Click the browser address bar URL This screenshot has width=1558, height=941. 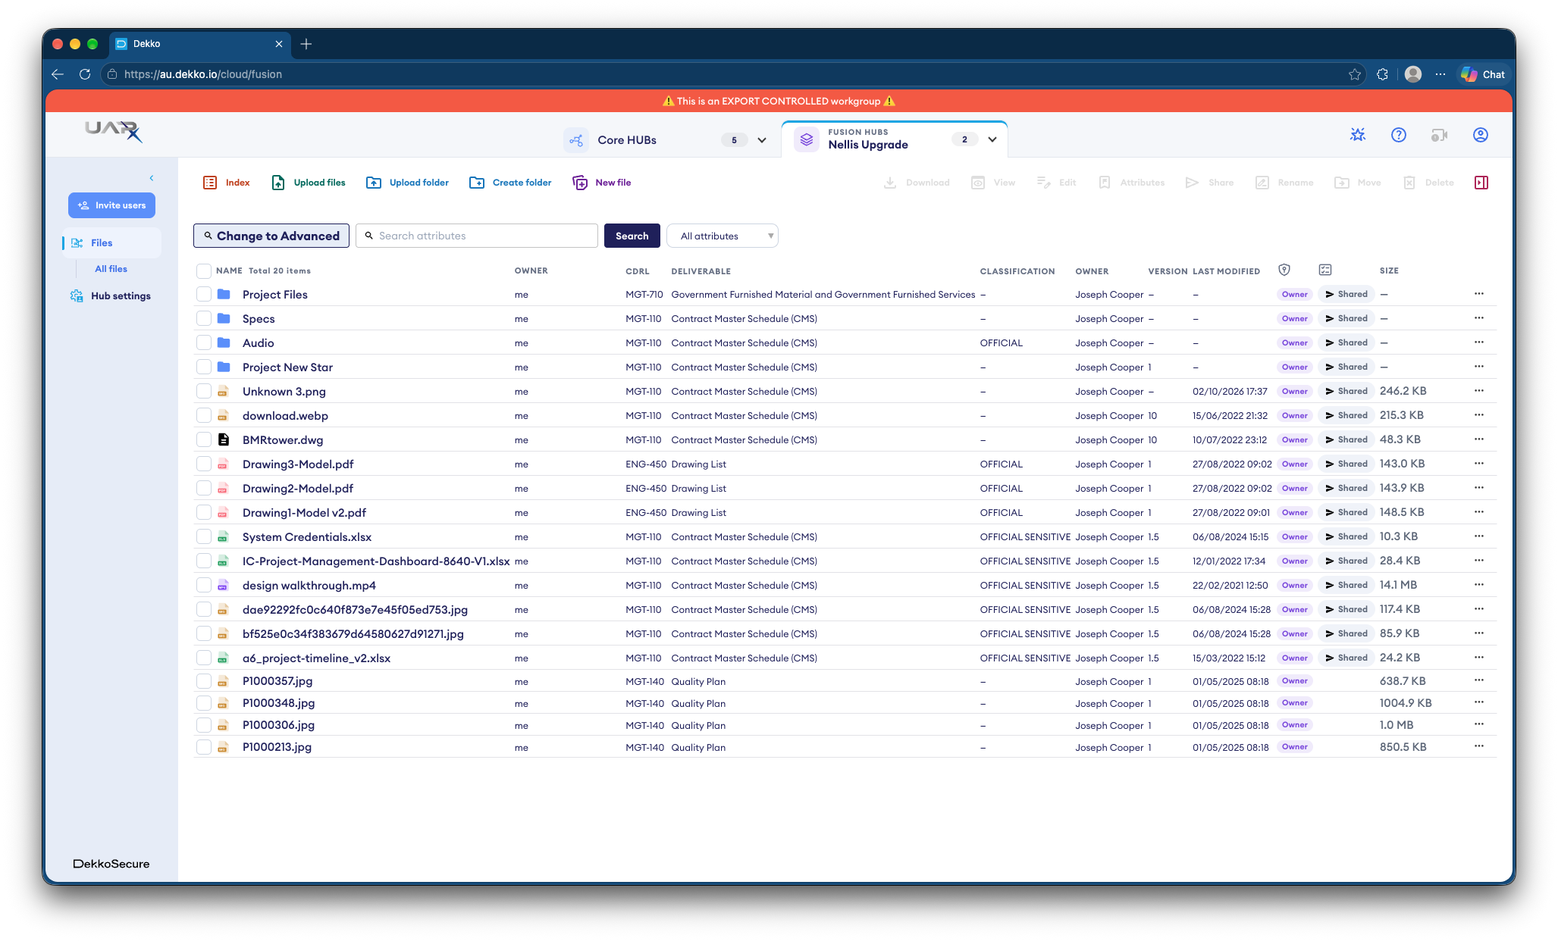[x=203, y=74]
